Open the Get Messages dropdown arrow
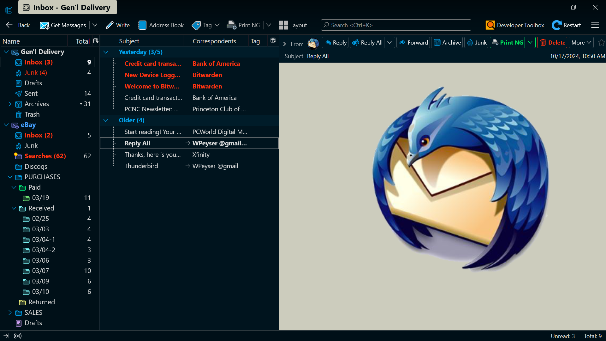The height and width of the screenshot is (341, 606). coord(94,25)
